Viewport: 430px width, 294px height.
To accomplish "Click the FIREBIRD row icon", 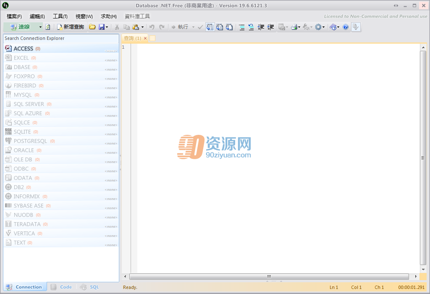I will [8, 86].
